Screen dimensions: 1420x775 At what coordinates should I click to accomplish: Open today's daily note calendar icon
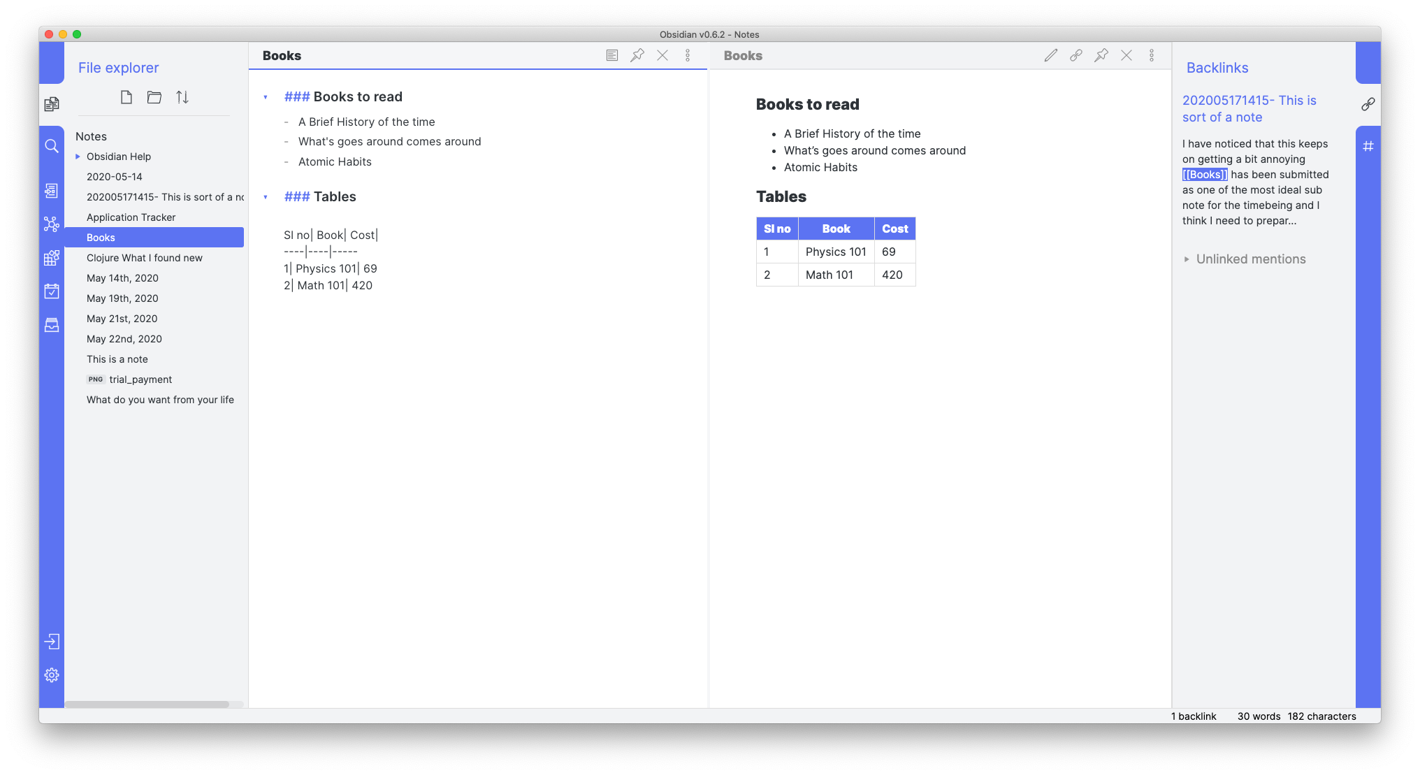pyautogui.click(x=52, y=291)
